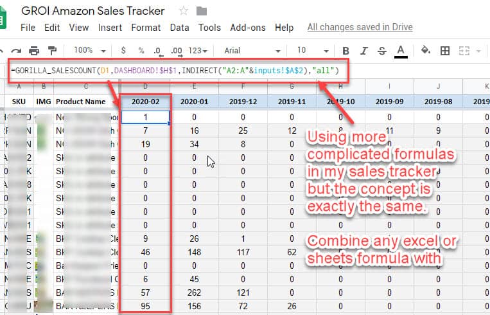Viewport: 490px width, 315px height.
Task: Click the document title GROI Amazon Sales Tracker
Action: pos(93,11)
